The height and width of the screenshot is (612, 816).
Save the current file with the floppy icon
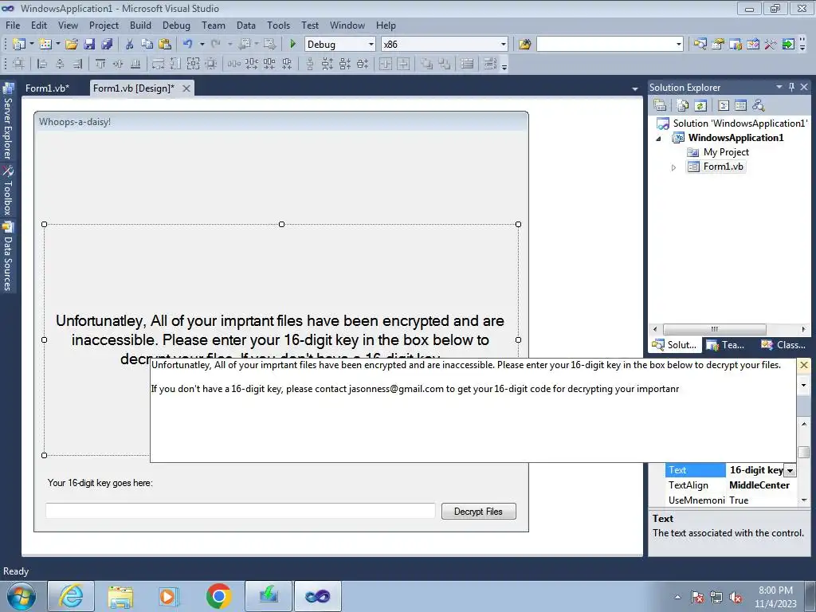89,45
